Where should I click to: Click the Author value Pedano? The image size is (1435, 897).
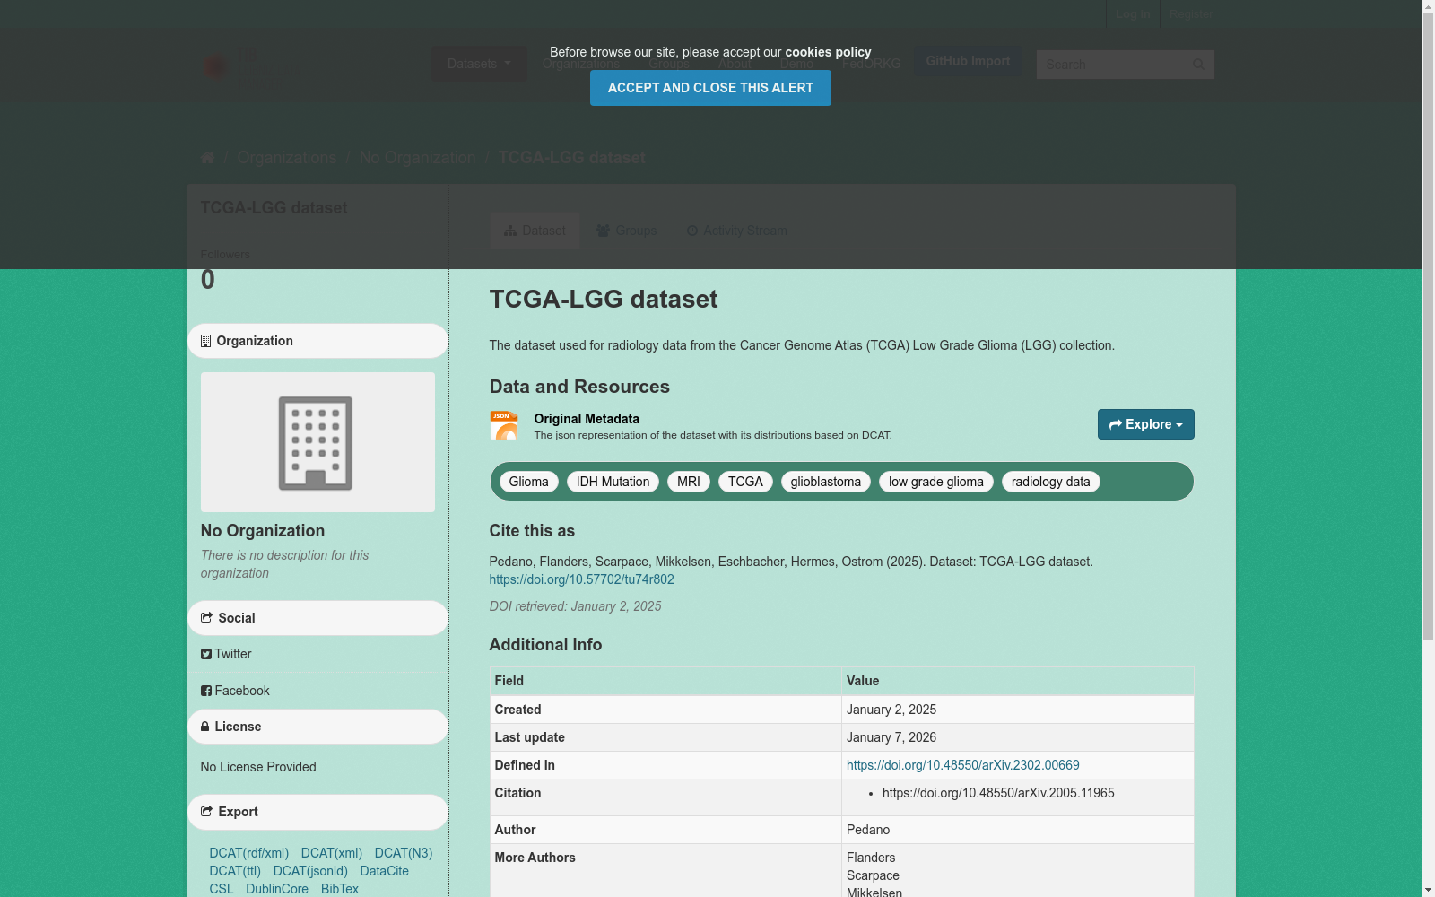[868, 830]
